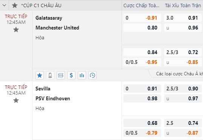The width and height of the screenshot is (203, 140).
Task: Click the Tài Xỉu Toàn Trận column header
Action: [183, 6]
